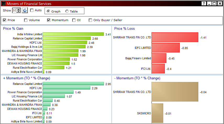The width and height of the screenshot is (224, 124).
Task: Click the -0.85 loss value
Action: (x=184, y=48)
